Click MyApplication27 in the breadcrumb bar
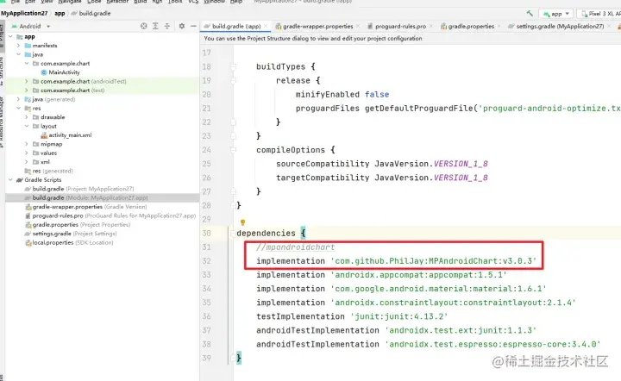 (x=24, y=14)
